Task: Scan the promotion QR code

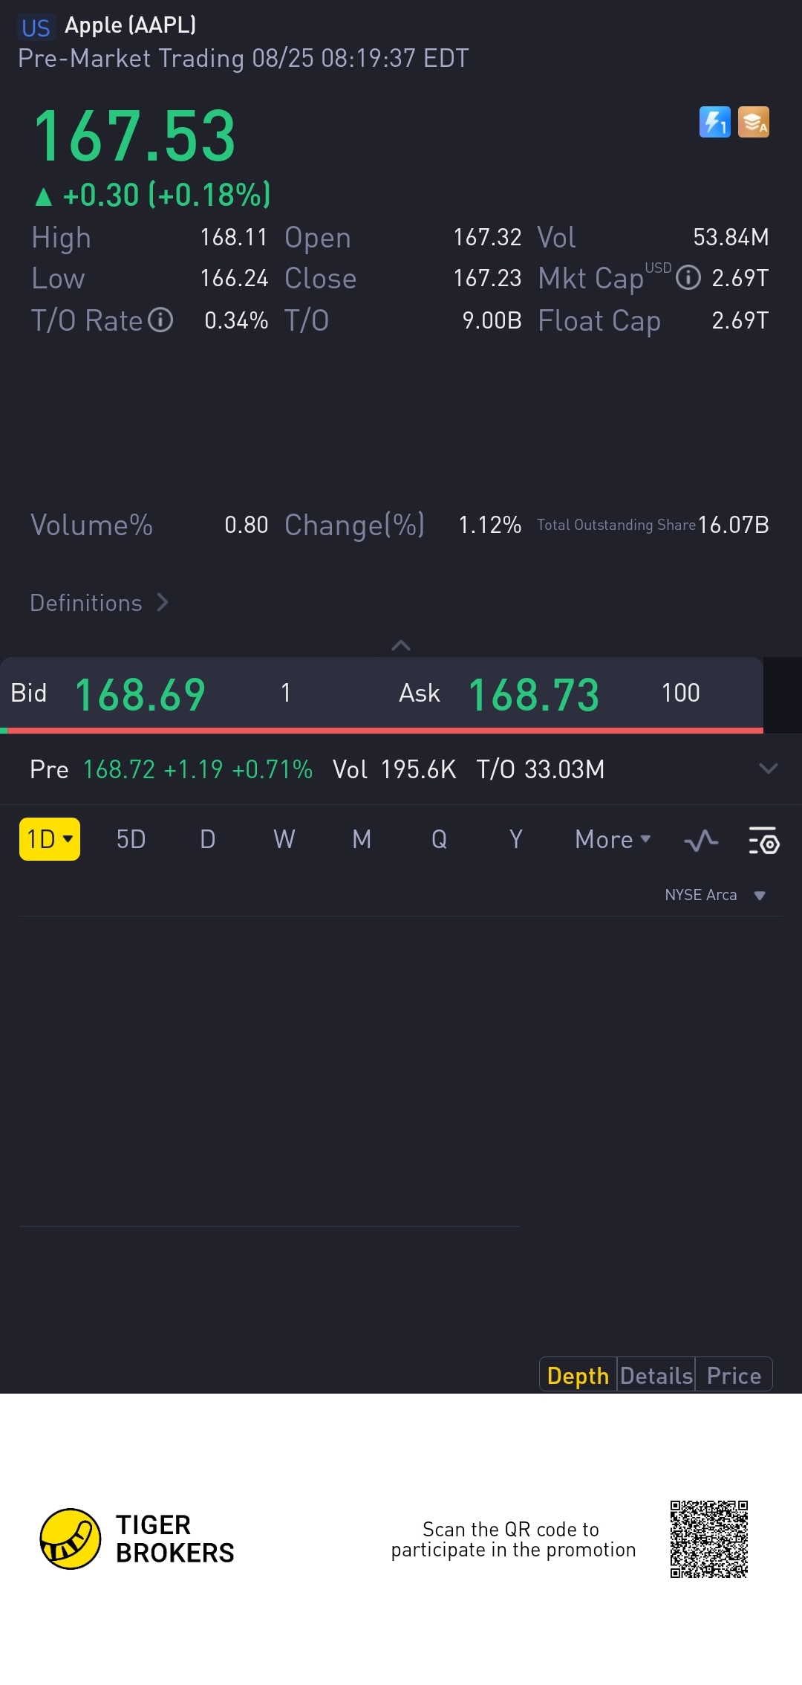Action: click(x=708, y=1539)
